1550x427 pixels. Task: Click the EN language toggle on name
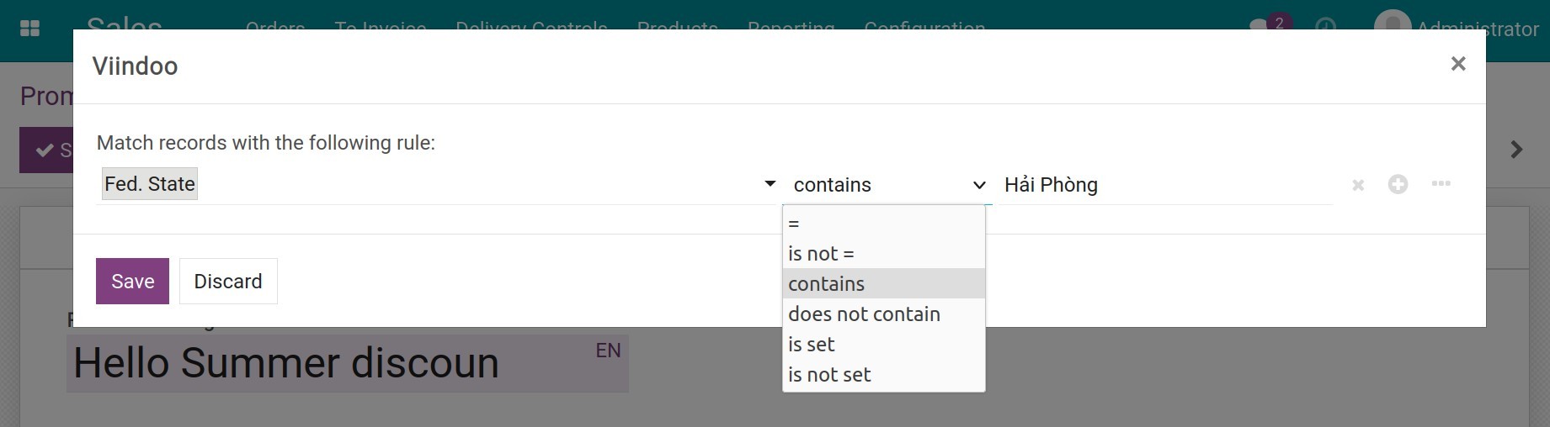coord(608,351)
